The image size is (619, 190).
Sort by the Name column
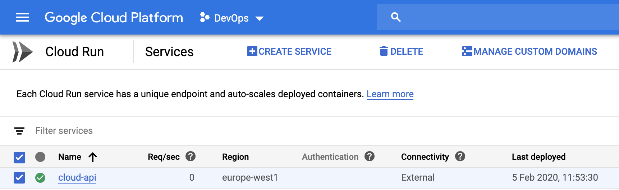[70, 157]
